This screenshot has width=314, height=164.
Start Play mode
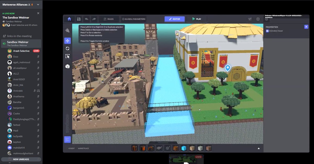pyautogui.click(x=197, y=19)
